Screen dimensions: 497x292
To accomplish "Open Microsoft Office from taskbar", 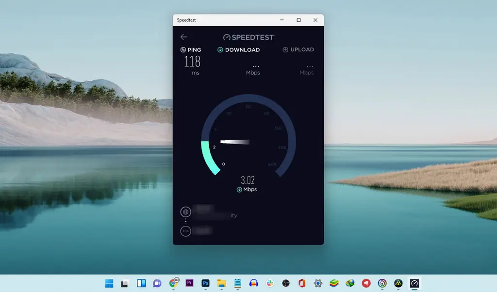I will [x=302, y=283].
